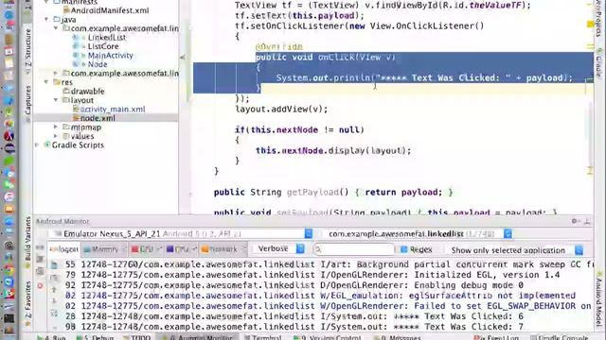
Task: Collapse the layout folder
Action: tap(56, 100)
